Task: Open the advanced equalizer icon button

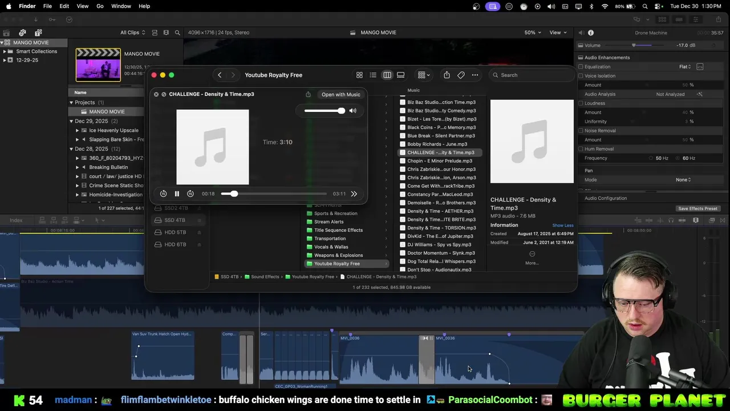Action: [x=700, y=67]
